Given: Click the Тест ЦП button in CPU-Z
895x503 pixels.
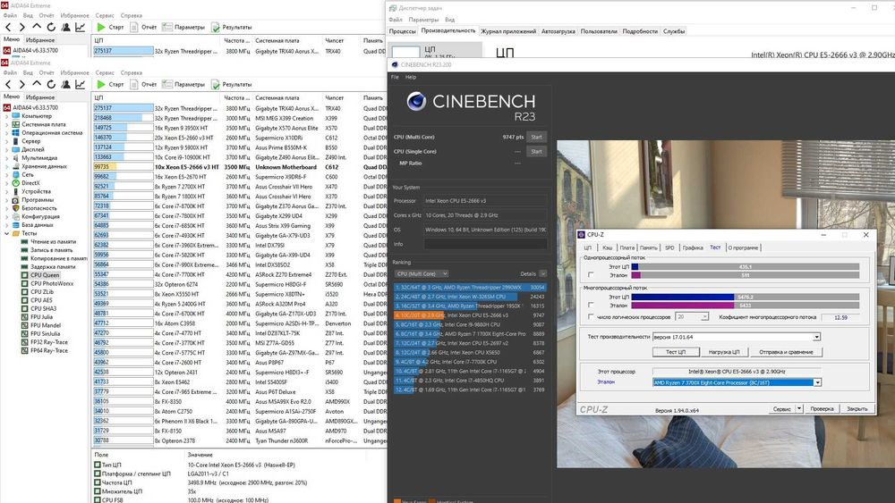Looking at the screenshot, I should pos(676,352).
